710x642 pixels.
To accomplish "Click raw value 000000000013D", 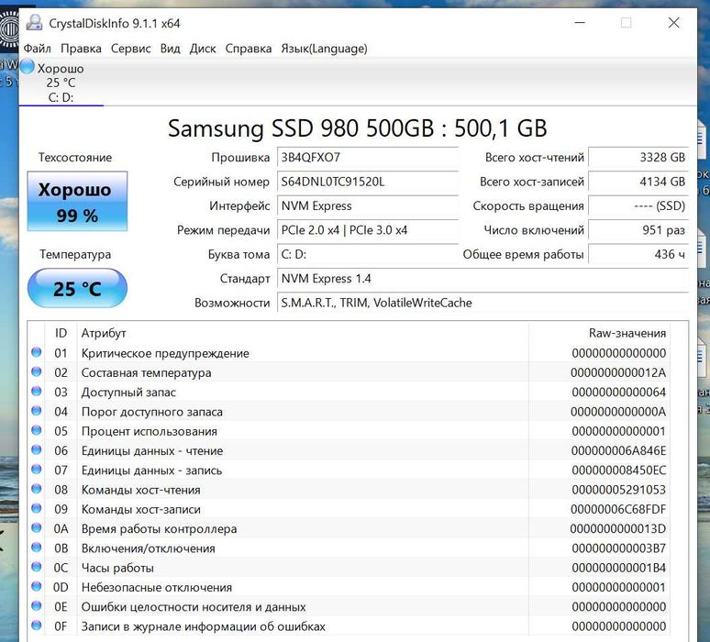I will 618,529.
